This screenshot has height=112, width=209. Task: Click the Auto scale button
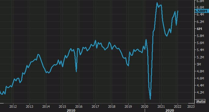tap(201, 101)
